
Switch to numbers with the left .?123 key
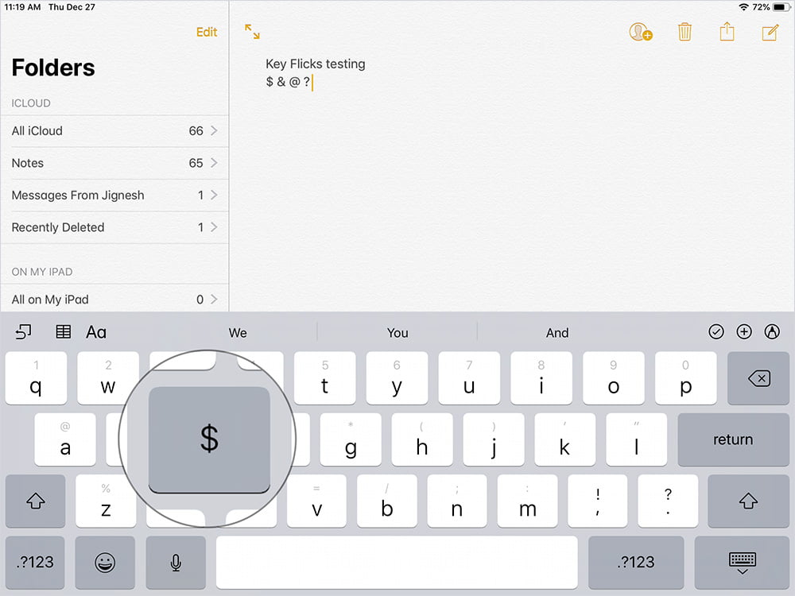coord(35,562)
